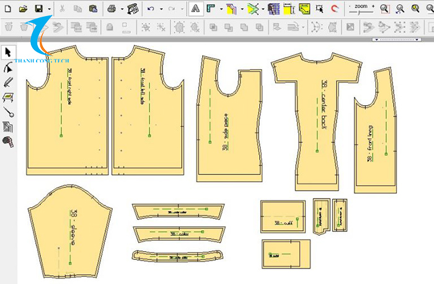Send pieces to the plotter icon

tap(133, 9)
